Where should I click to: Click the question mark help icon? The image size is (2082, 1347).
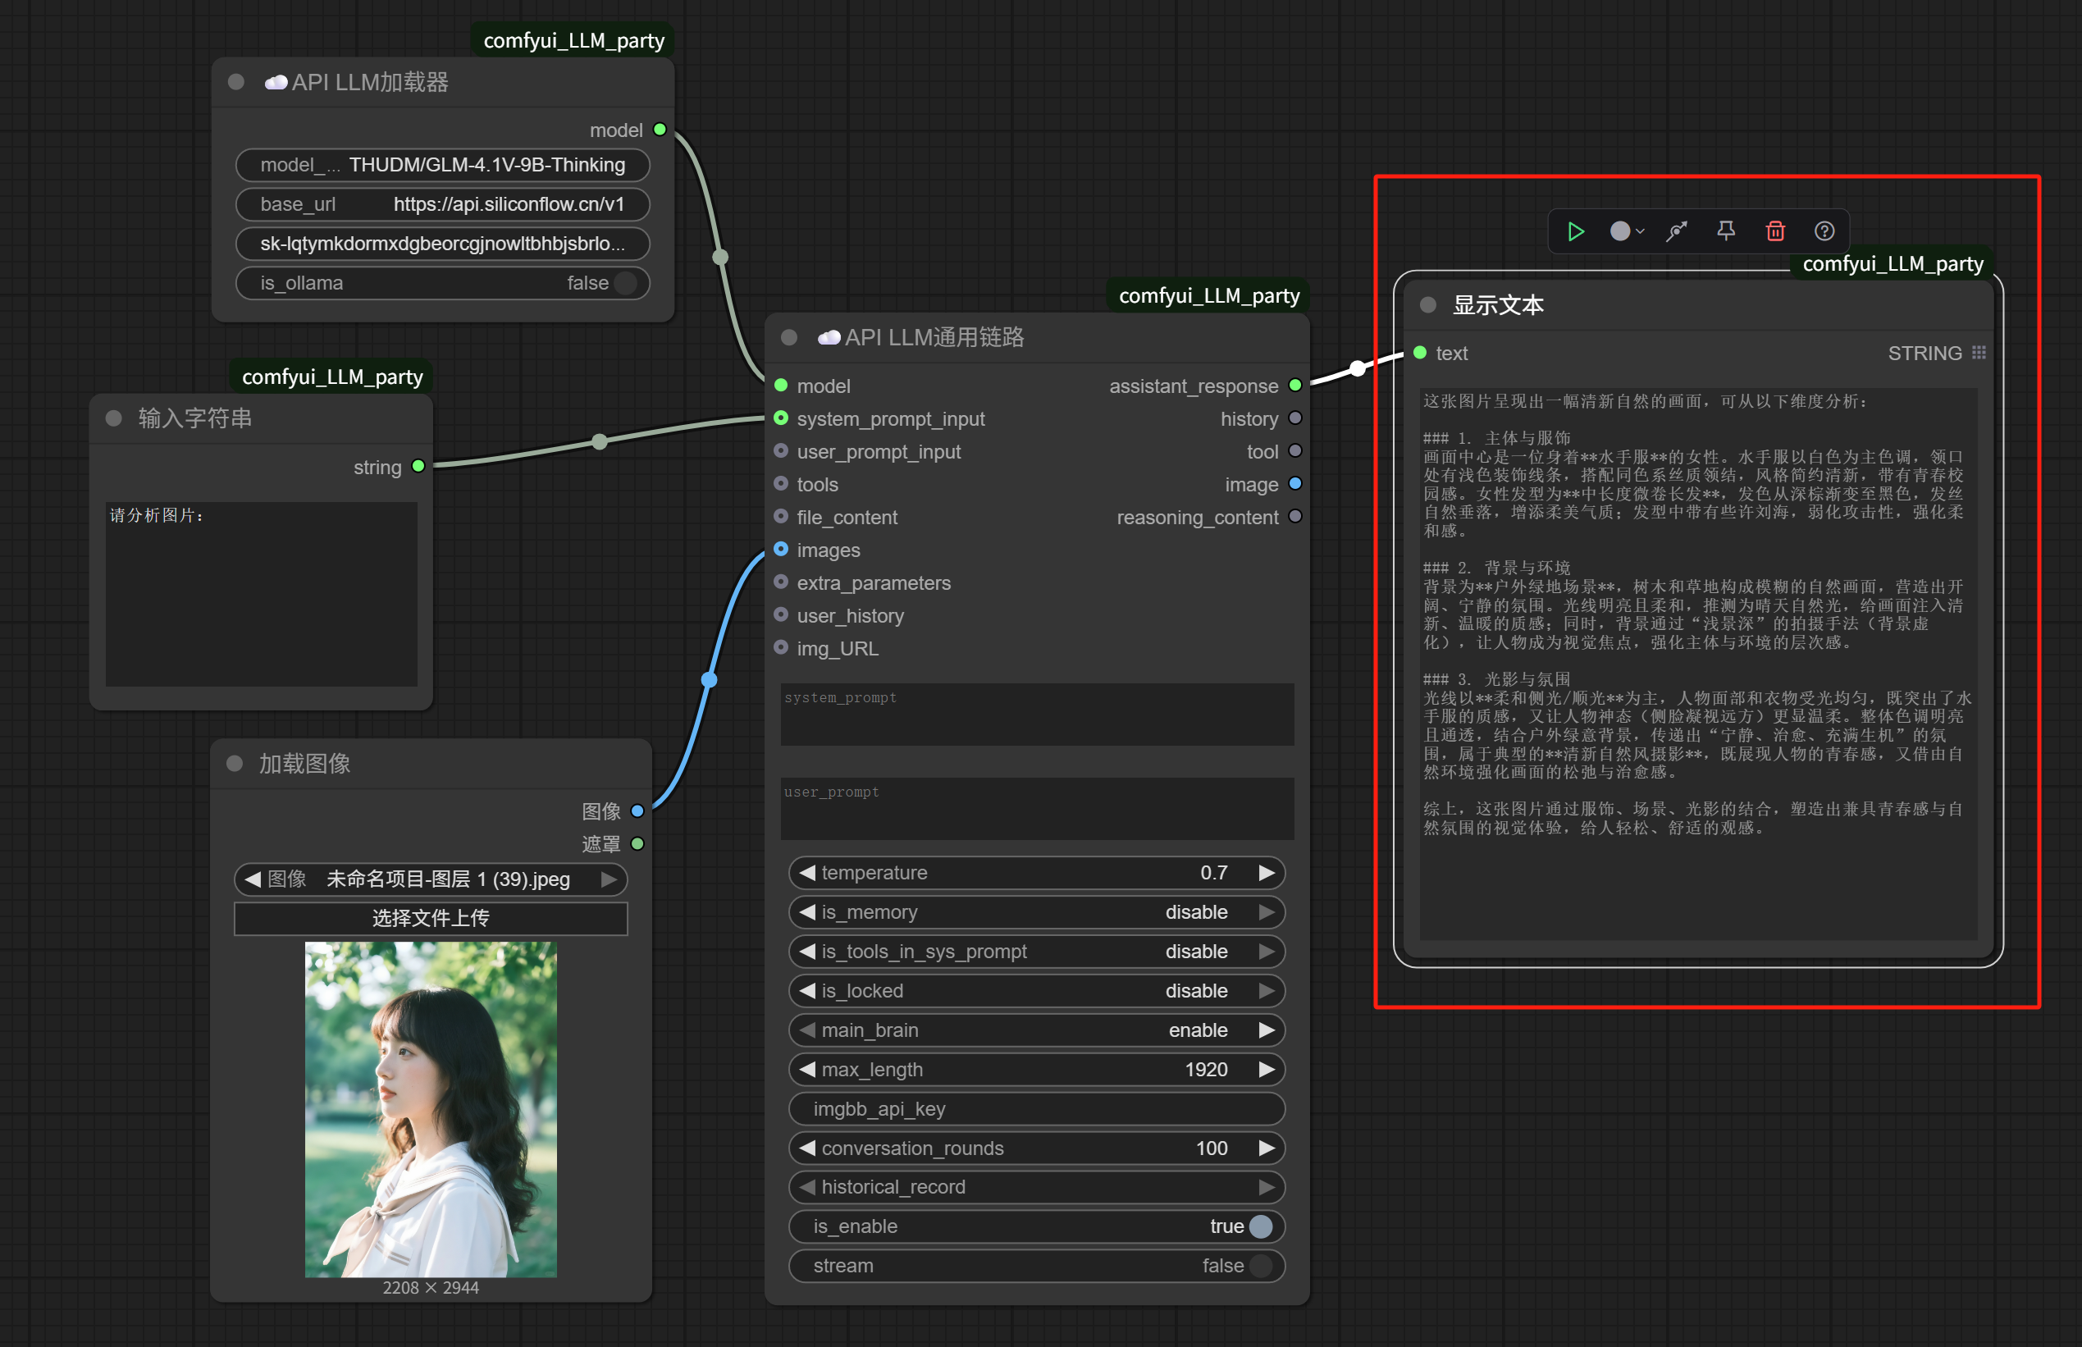pos(1824,231)
